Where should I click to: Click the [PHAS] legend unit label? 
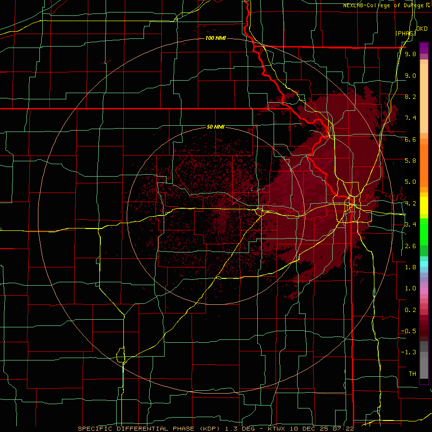point(406,33)
